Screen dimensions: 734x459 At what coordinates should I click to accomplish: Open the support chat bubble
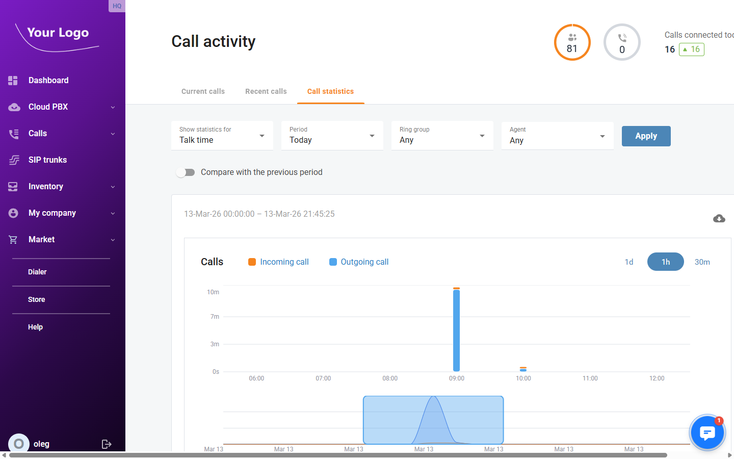click(707, 432)
